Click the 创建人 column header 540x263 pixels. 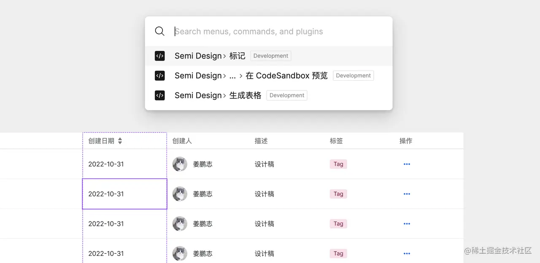[x=182, y=141]
